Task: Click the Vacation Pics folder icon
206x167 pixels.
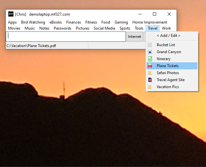Action: (x=150, y=87)
